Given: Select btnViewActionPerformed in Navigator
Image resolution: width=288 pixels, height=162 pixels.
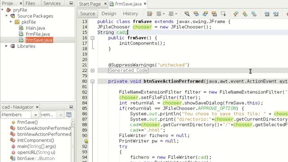Looking at the screenshot, I should coord(44,134).
